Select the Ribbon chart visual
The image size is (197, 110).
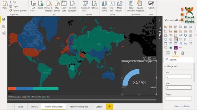[x=191, y=31]
